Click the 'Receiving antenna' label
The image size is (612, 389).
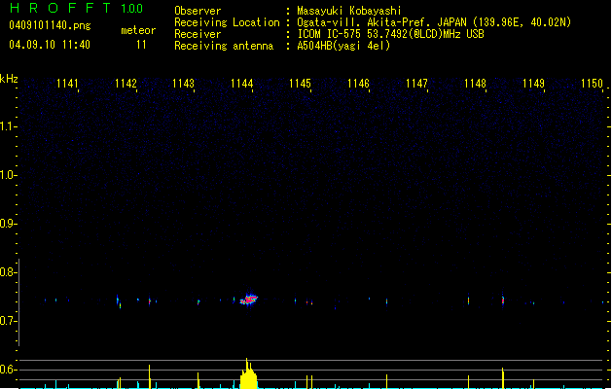[224, 46]
